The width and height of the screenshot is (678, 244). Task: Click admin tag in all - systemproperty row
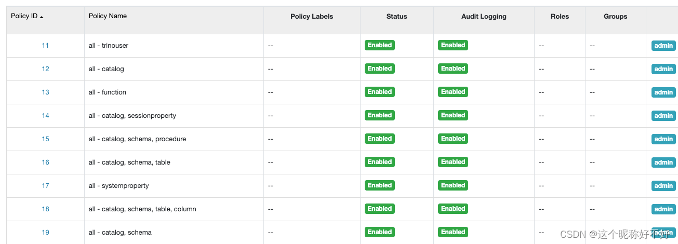click(663, 186)
